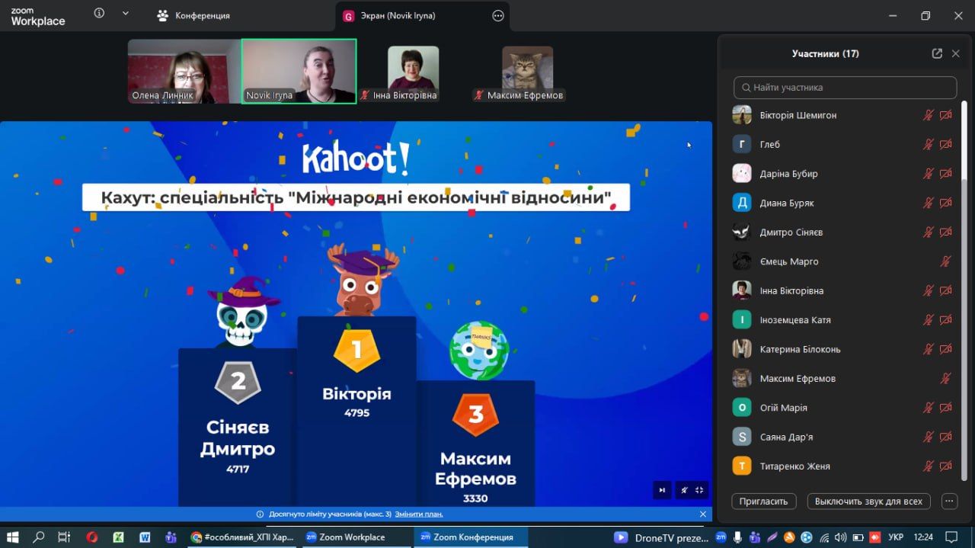This screenshot has width=975, height=548.
Task: Open the DroneTV taskbar item
Action: (661, 537)
